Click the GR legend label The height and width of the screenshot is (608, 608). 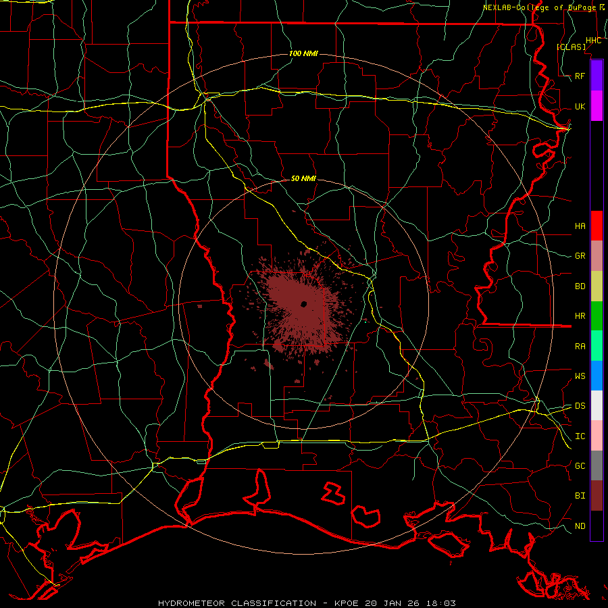click(x=580, y=256)
